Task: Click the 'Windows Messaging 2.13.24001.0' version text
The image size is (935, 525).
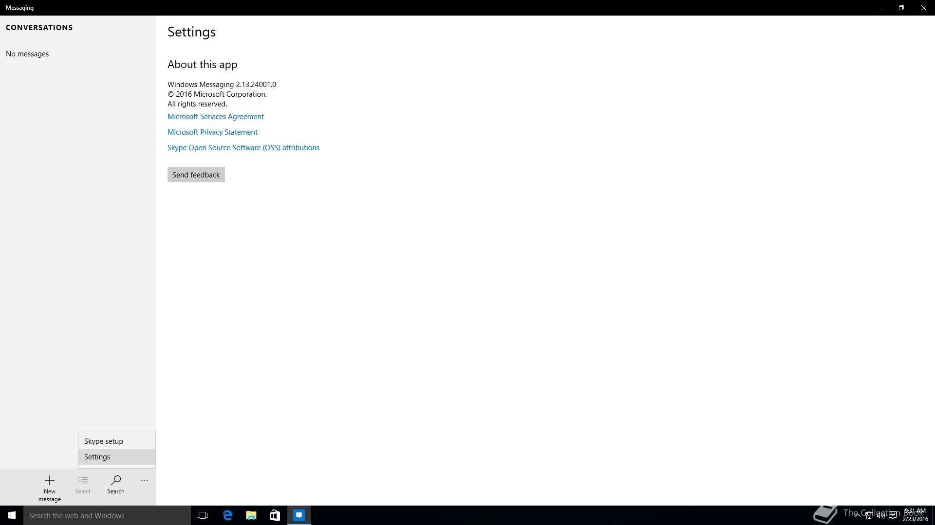Action: pos(222,85)
